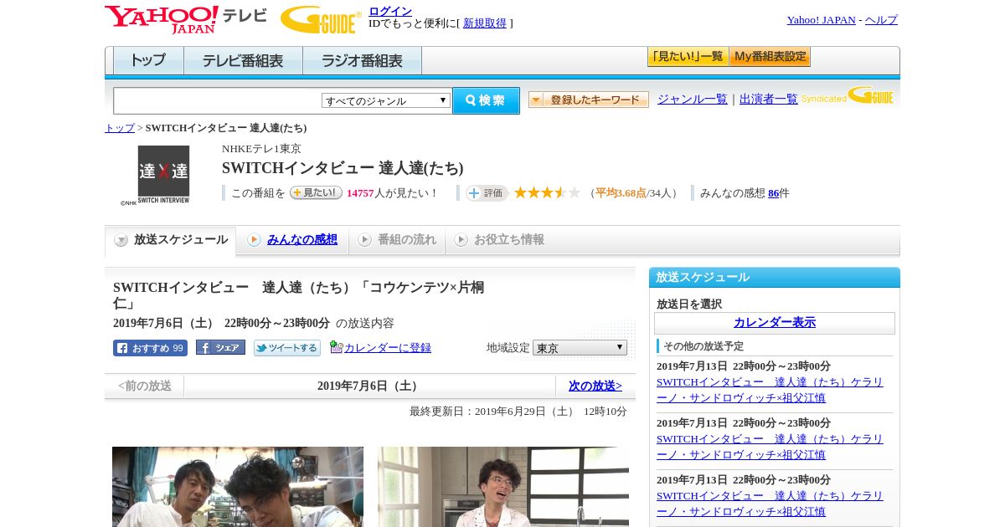
Task: Click the カレンダーに登録 calendar icon
Action: click(x=336, y=347)
